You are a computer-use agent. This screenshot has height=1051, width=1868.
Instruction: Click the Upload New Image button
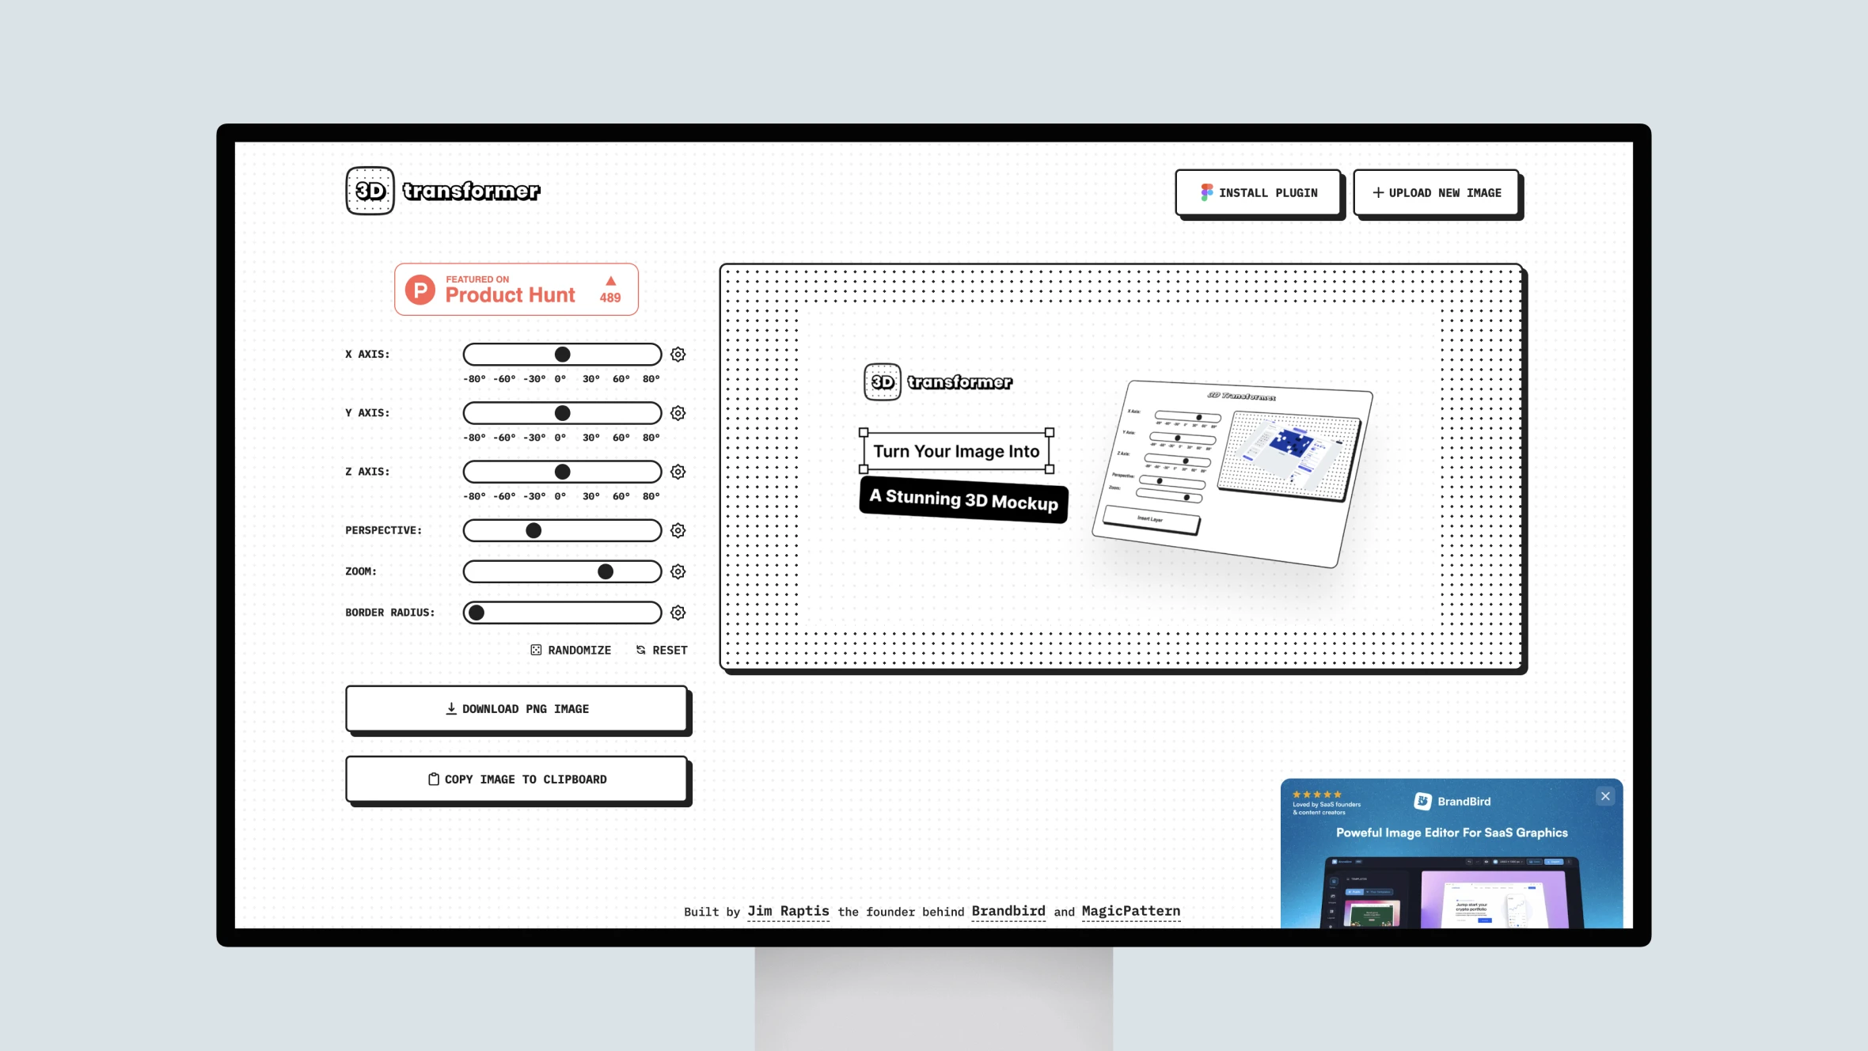pyautogui.click(x=1436, y=192)
